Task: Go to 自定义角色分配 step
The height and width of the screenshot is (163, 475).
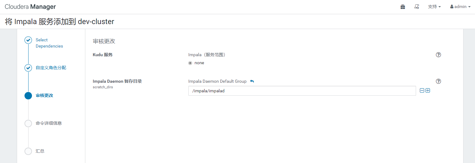Action: click(51, 68)
